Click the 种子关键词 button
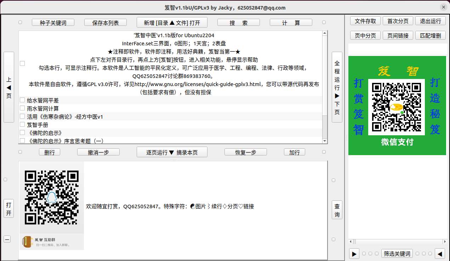Viewport: 450px width, 261px height. [53, 23]
